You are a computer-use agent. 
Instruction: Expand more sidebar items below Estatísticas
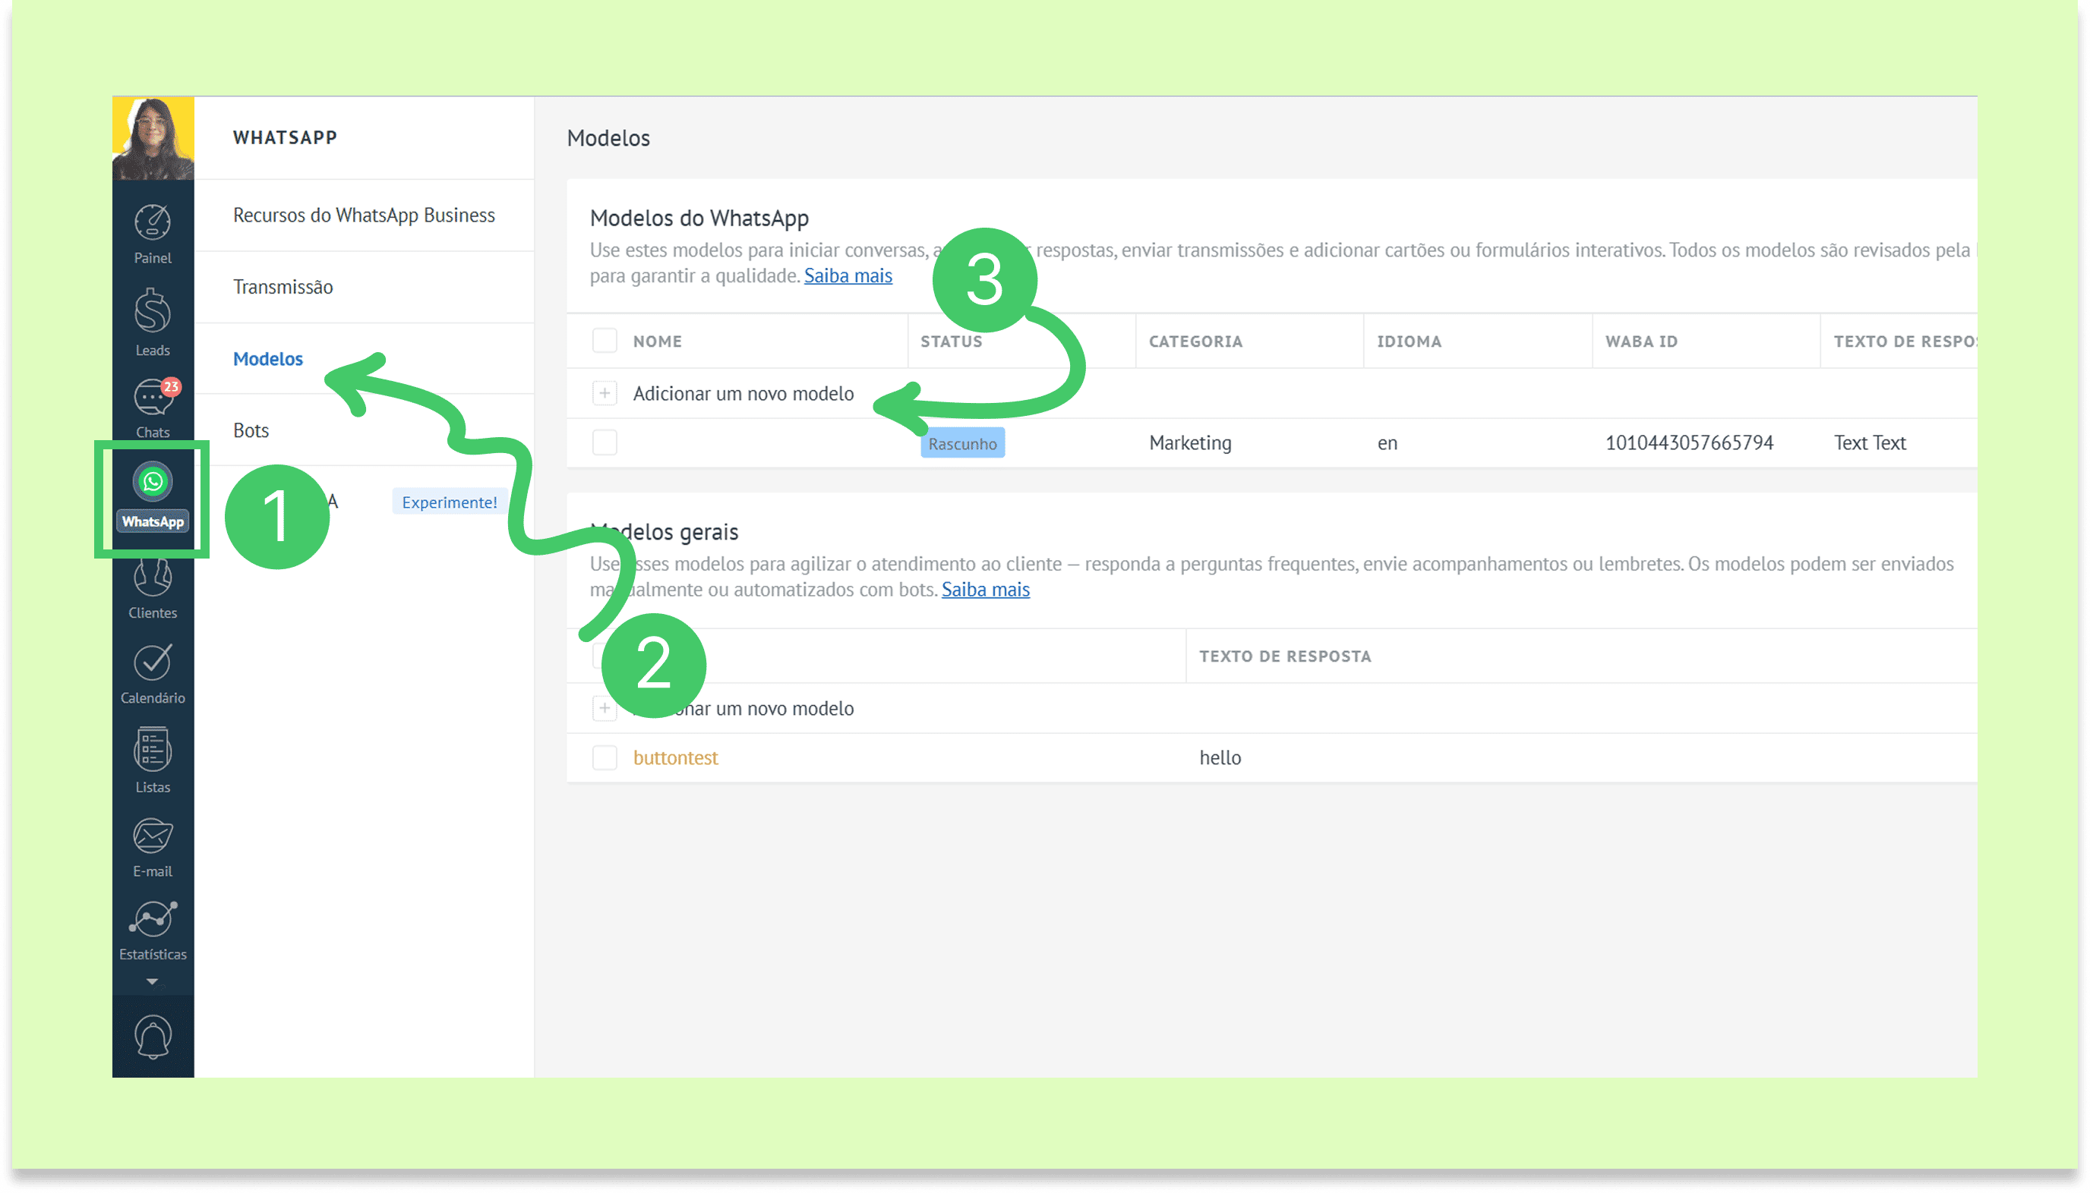click(x=152, y=981)
